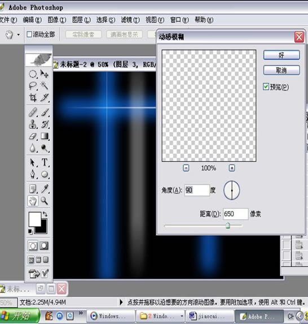Viewport: 308px width, 324px height.
Task: Select the Gradient tool
Action: [45, 136]
